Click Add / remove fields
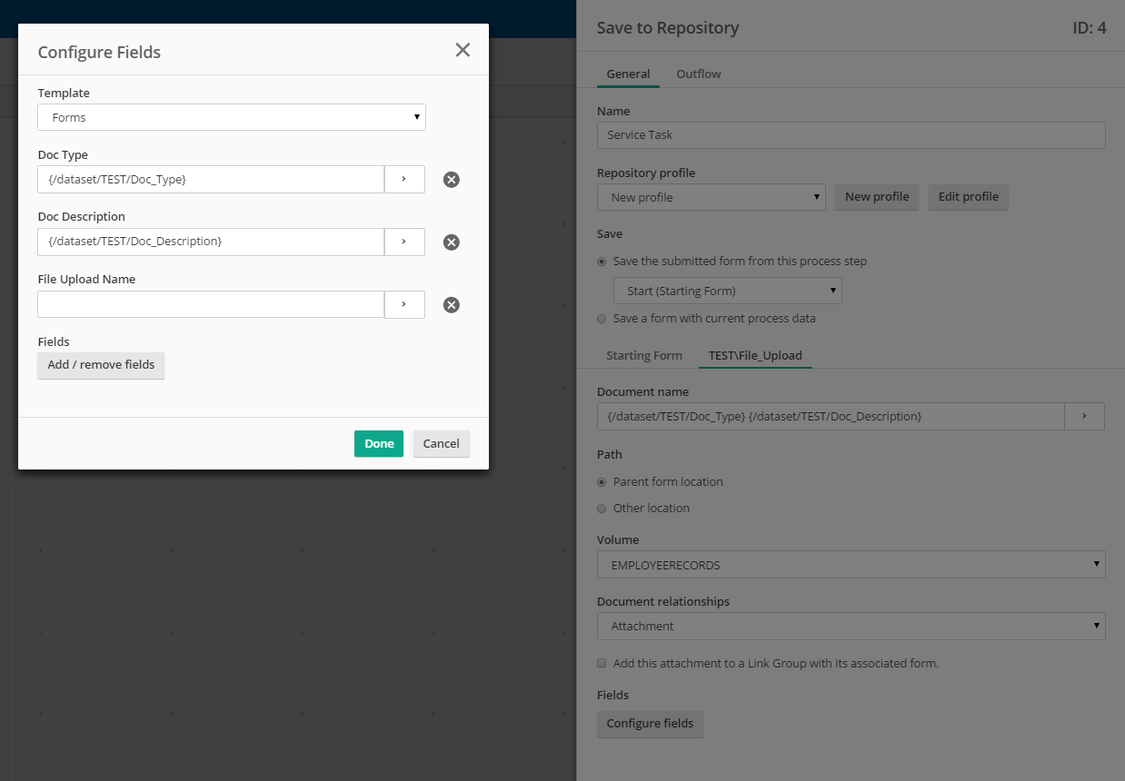This screenshot has height=781, width=1125. (101, 365)
